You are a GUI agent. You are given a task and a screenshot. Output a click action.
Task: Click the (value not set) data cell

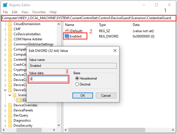coord(143,31)
